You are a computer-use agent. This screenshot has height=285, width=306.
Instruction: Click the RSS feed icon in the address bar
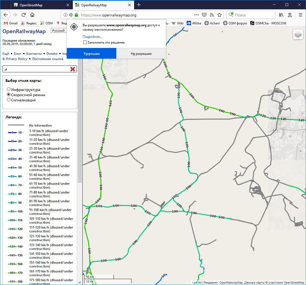(212, 15)
